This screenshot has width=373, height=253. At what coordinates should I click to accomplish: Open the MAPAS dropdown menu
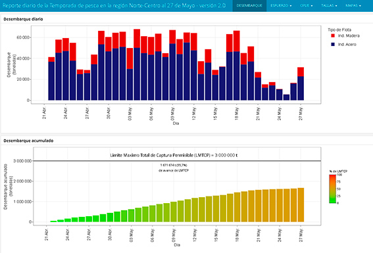coord(353,6)
